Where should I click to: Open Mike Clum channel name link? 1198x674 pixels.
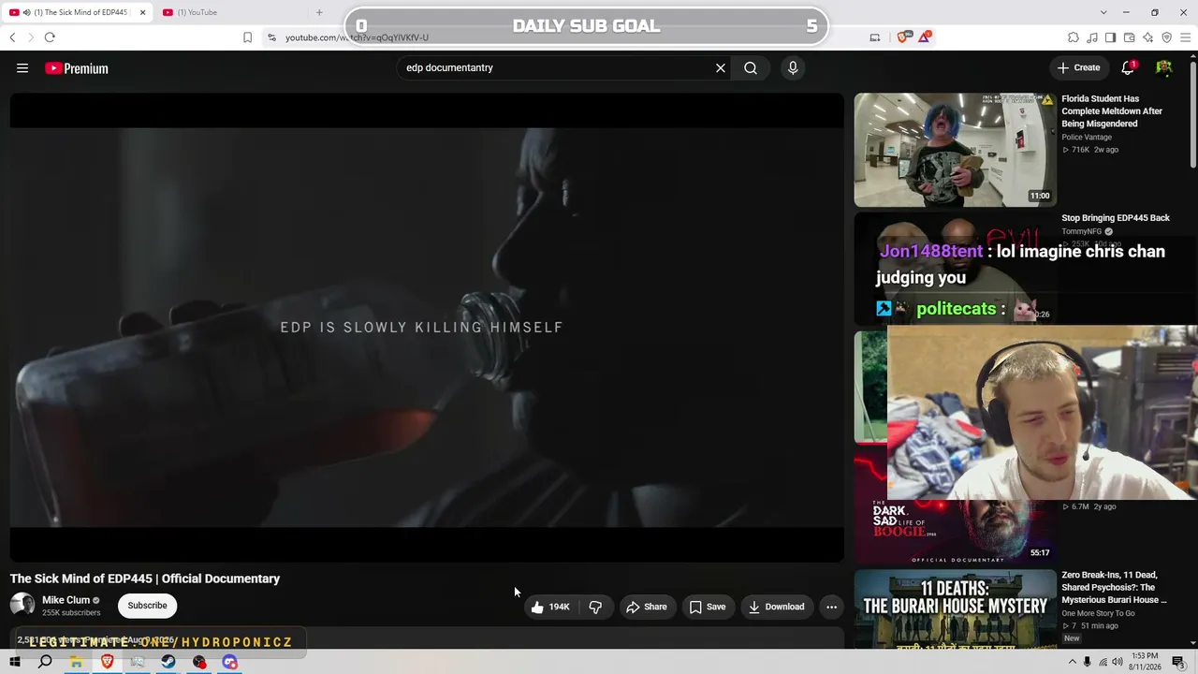pyautogui.click(x=66, y=600)
